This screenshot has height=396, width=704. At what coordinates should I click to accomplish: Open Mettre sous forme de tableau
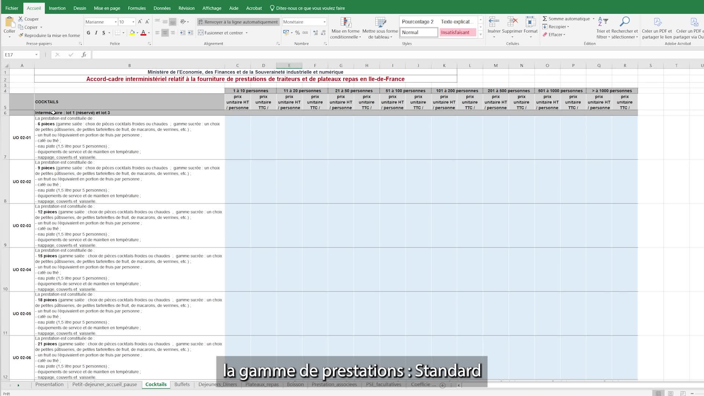point(380,28)
